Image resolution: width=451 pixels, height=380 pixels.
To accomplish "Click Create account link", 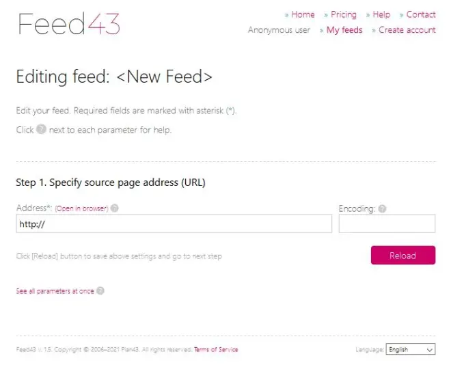I will (x=407, y=30).
